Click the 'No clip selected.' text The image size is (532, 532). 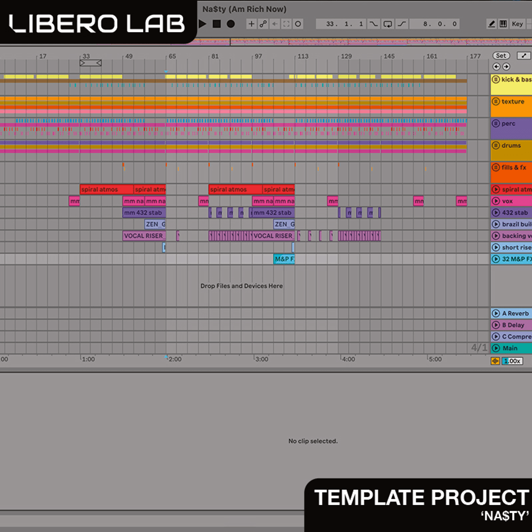(x=313, y=441)
